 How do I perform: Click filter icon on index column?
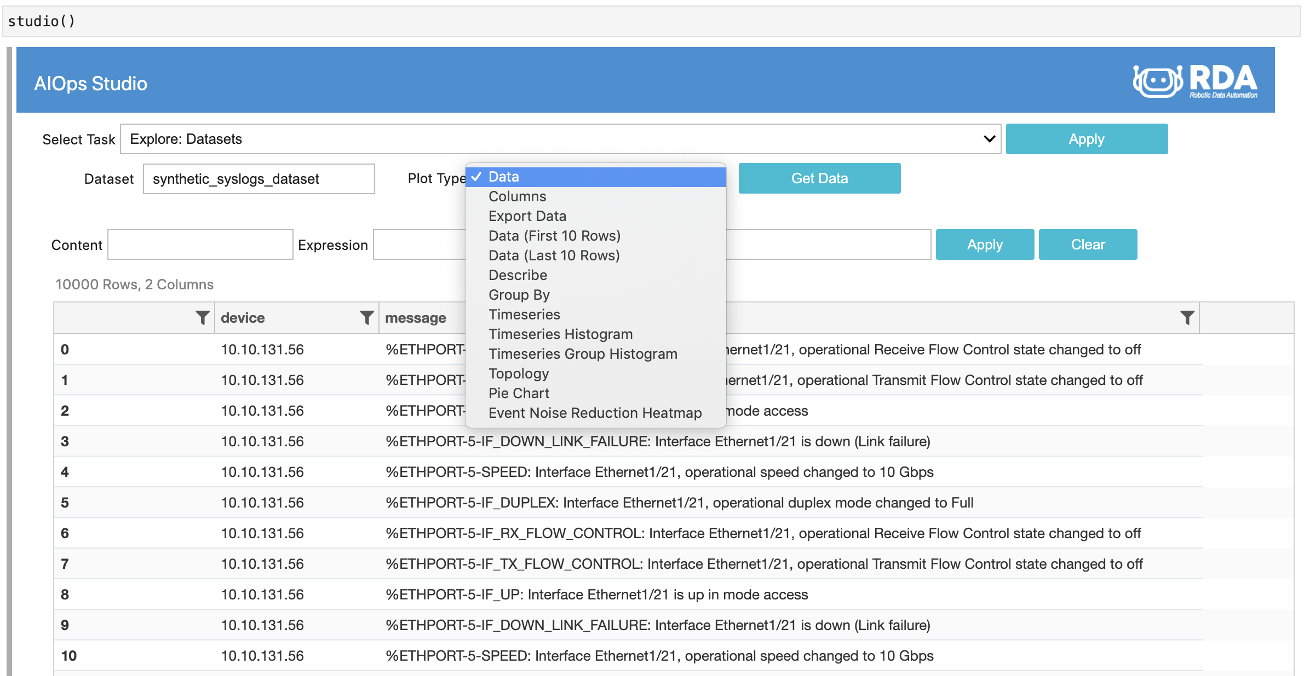coord(202,318)
